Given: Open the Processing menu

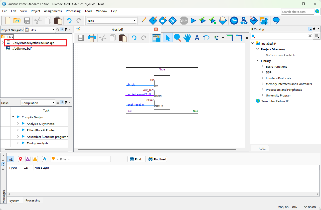Looking at the screenshot, I should point(73,11).
